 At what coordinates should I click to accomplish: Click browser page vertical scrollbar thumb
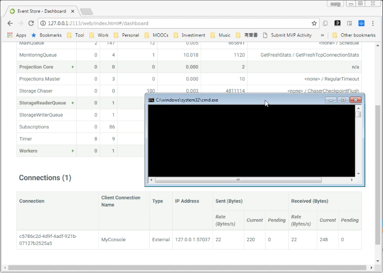coord(378,175)
